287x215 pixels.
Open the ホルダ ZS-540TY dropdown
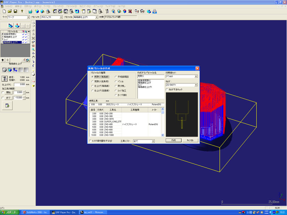[196, 85]
